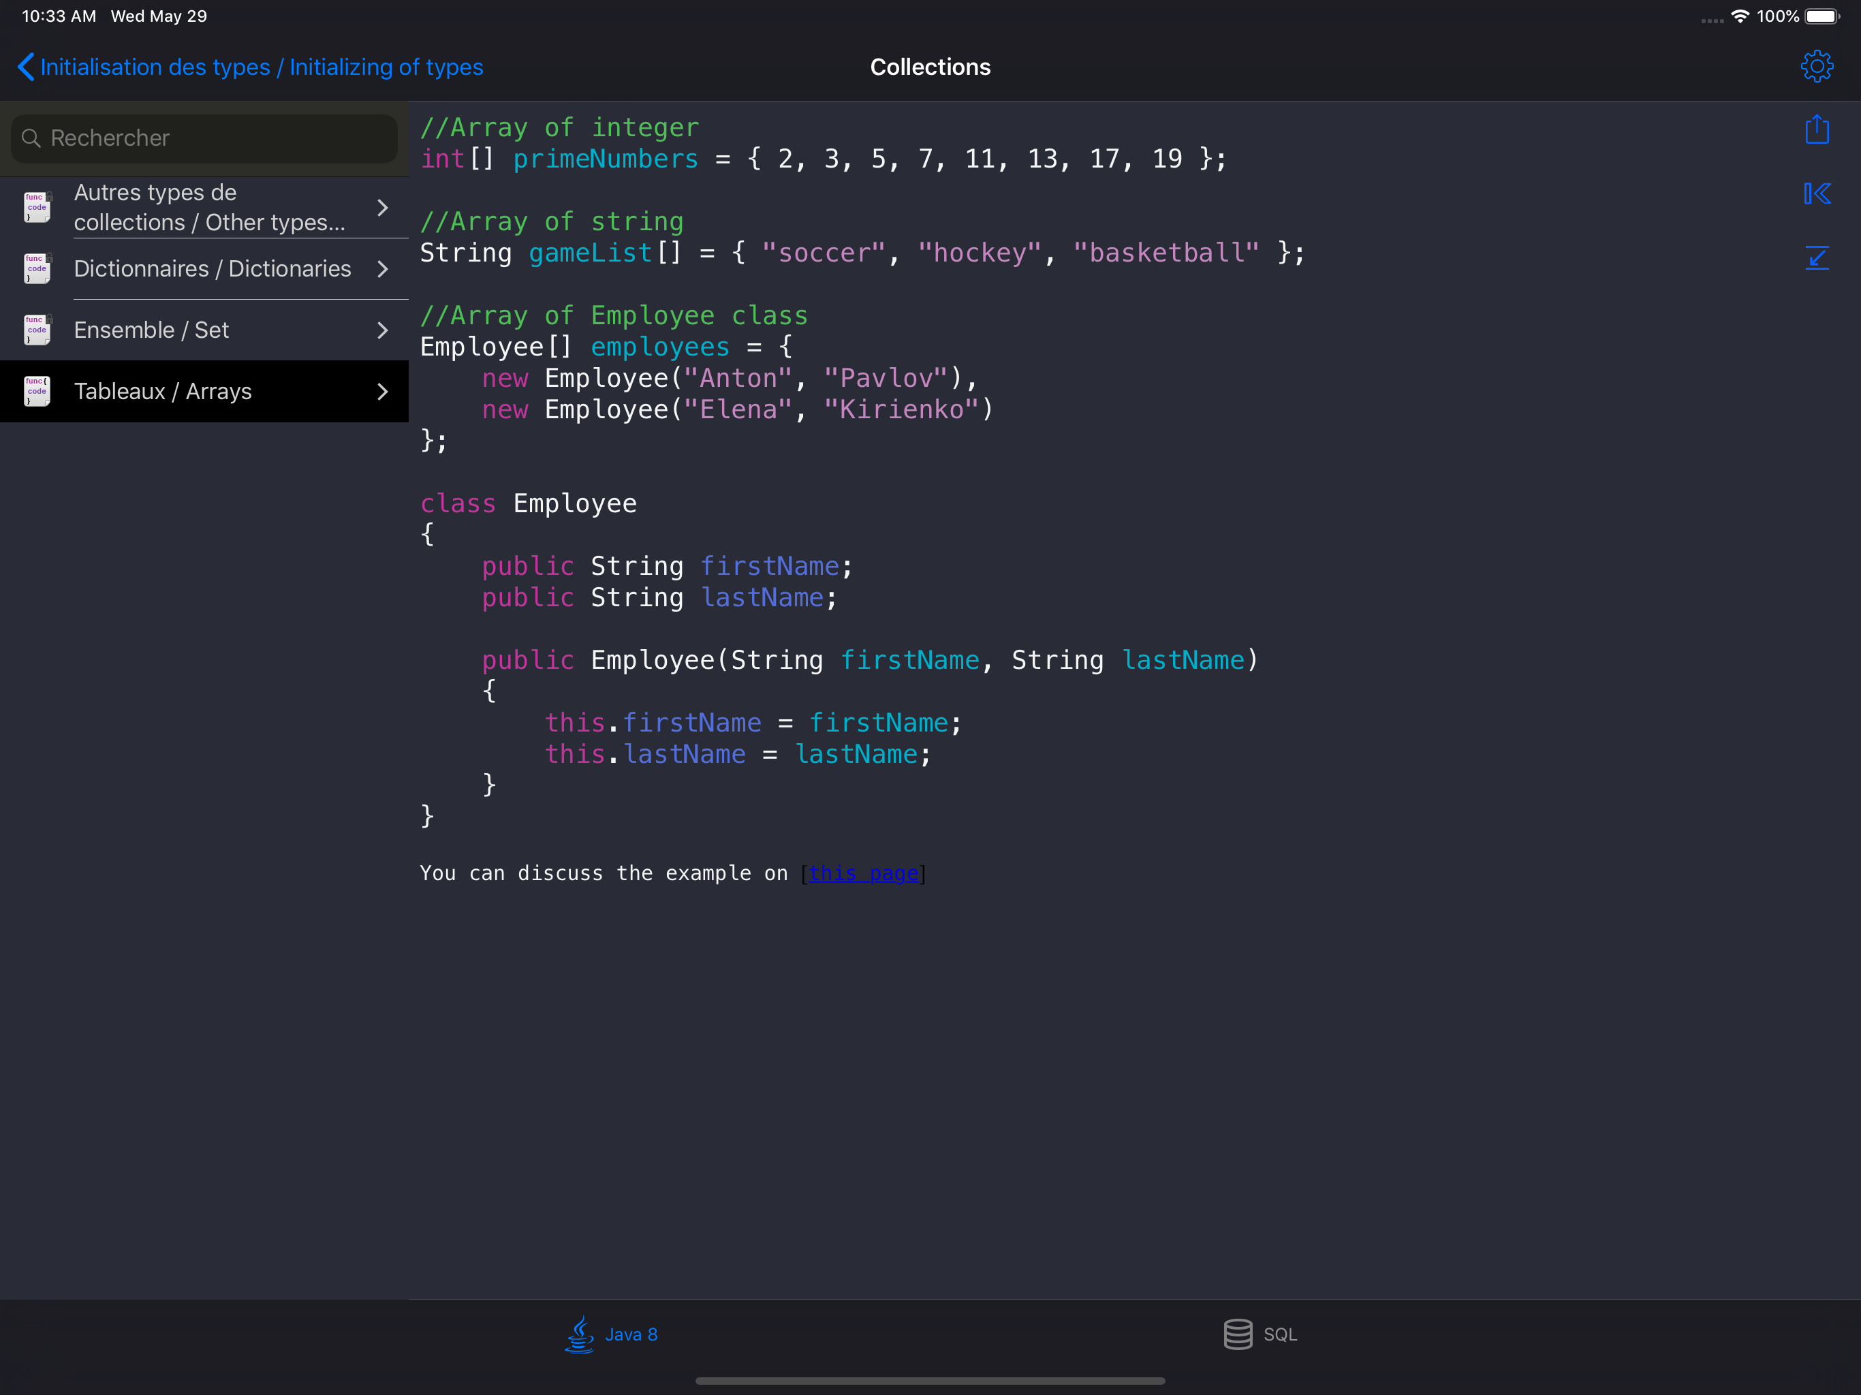This screenshot has width=1861, height=1395.
Task: Expand the Ensemble / Set chevron
Action: pyautogui.click(x=383, y=330)
